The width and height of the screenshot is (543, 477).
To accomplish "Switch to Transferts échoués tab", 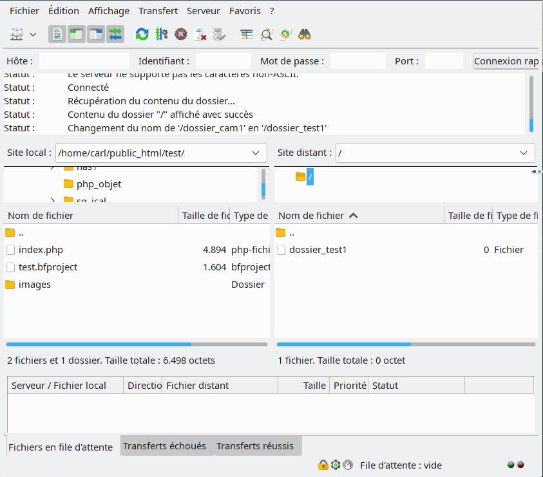I will pyautogui.click(x=164, y=446).
